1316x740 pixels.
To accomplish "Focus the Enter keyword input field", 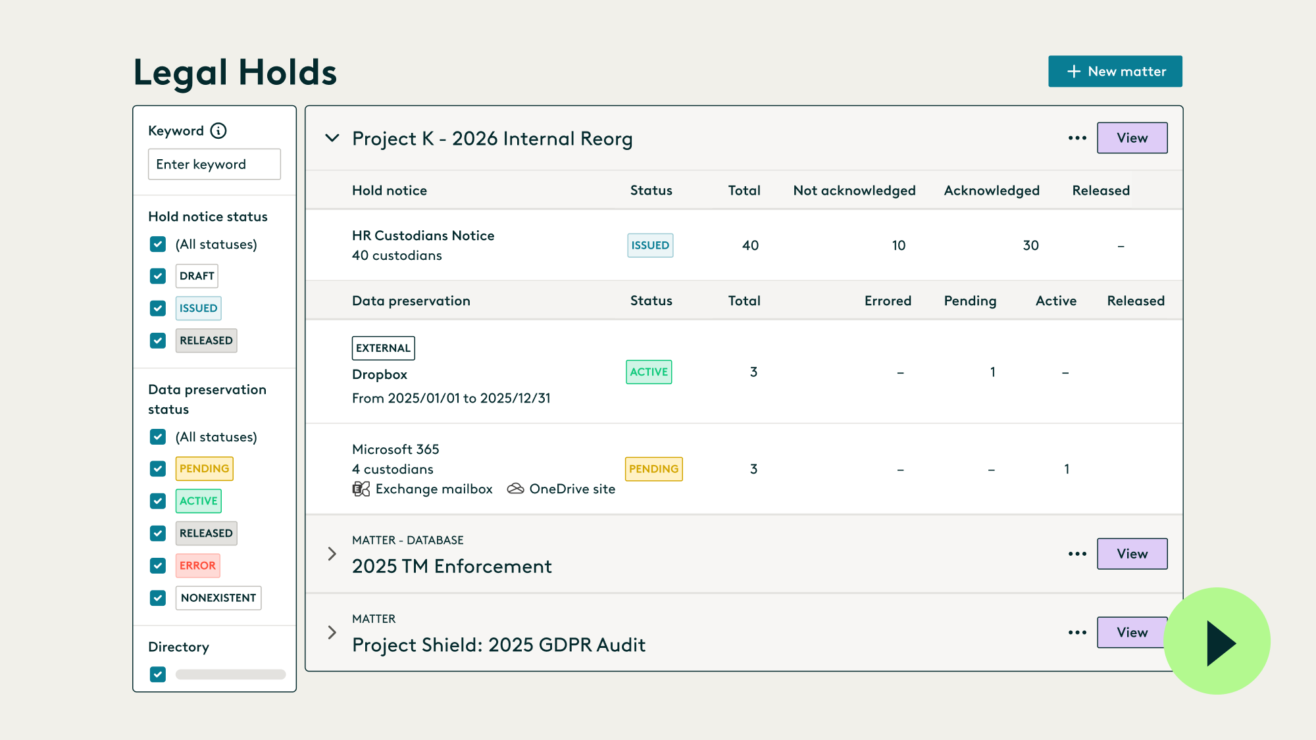I will click(x=215, y=164).
